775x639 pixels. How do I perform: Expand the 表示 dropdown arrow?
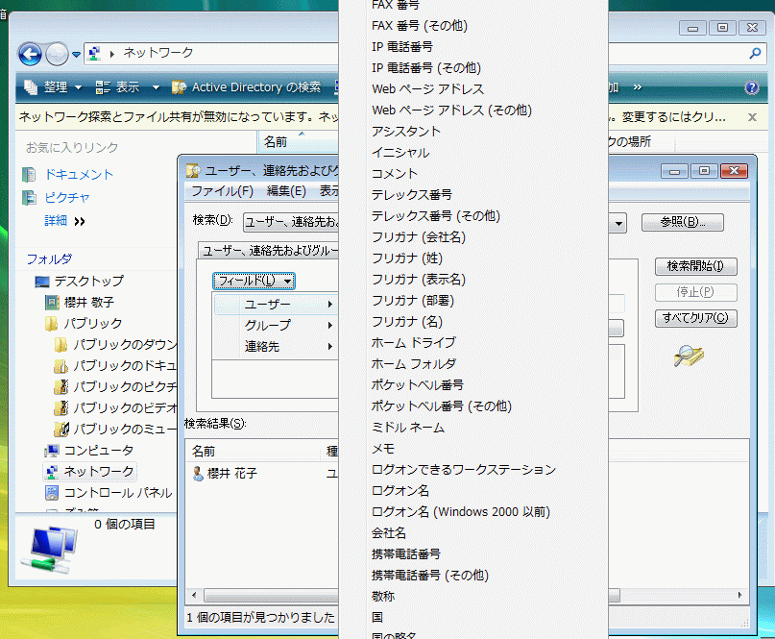[157, 87]
